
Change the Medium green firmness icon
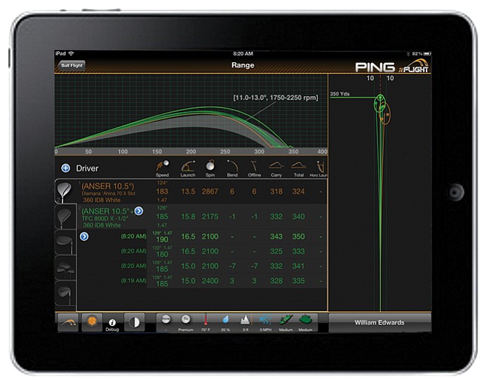tap(305, 323)
